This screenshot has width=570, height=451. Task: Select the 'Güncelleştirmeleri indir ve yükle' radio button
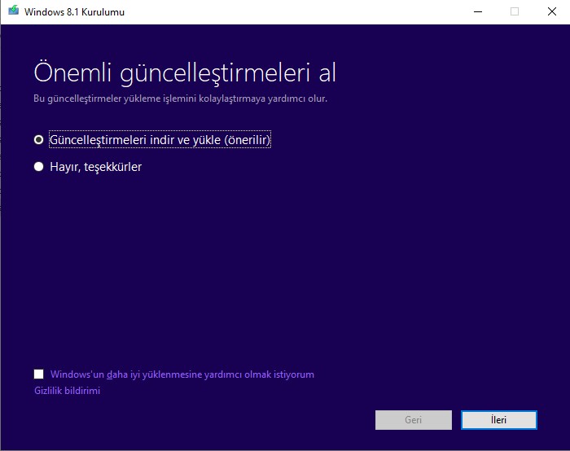(38, 140)
